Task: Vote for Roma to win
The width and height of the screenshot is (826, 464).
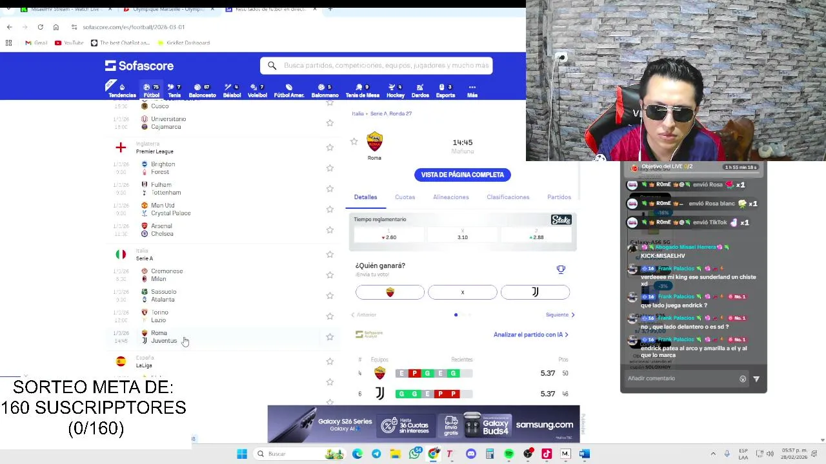Action: pos(390,293)
